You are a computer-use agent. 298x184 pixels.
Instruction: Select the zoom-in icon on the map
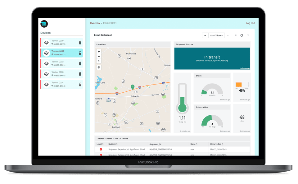[99, 51]
